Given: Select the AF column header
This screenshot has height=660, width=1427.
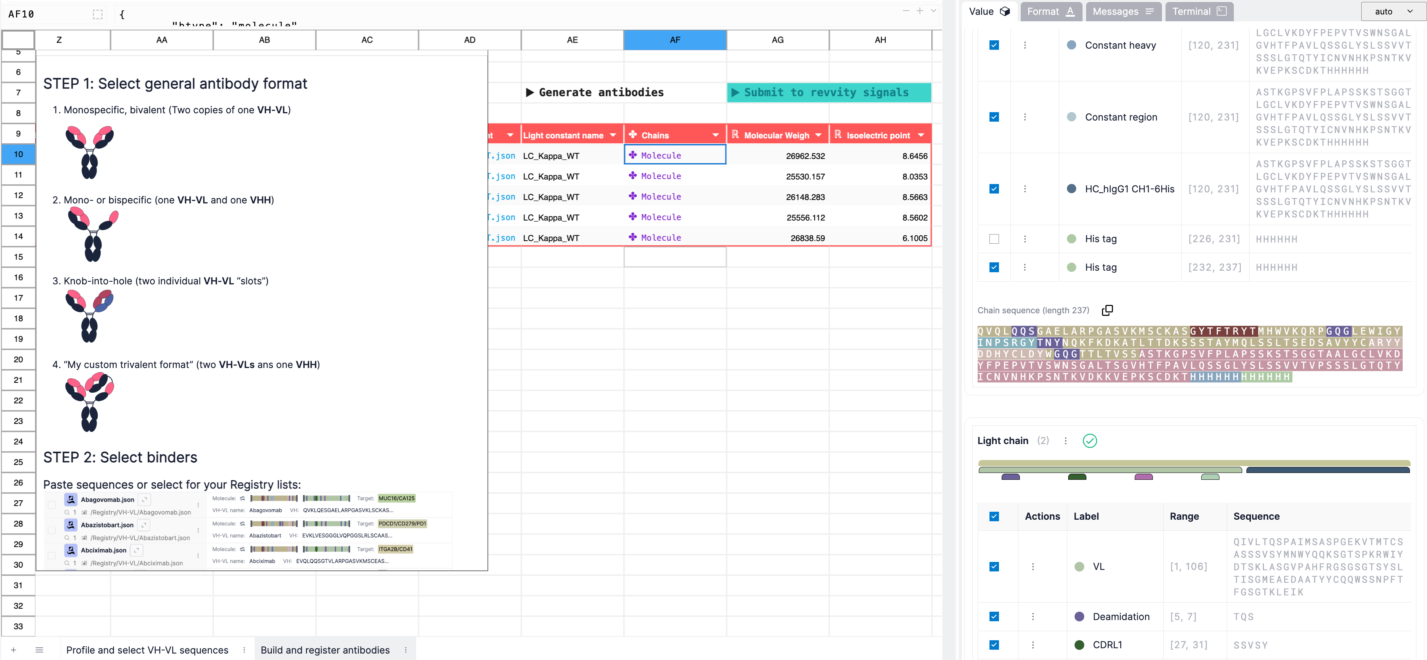Looking at the screenshot, I should click(x=675, y=40).
